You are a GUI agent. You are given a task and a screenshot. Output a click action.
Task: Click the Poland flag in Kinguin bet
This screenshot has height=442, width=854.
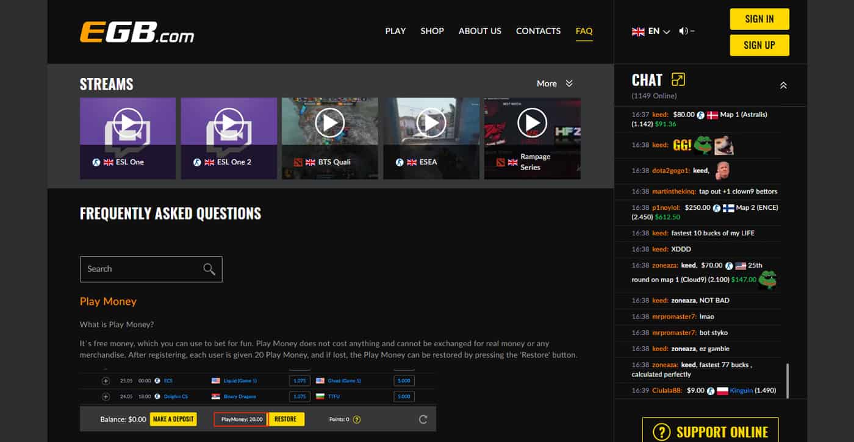pyautogui.click(x=723, y=391)
